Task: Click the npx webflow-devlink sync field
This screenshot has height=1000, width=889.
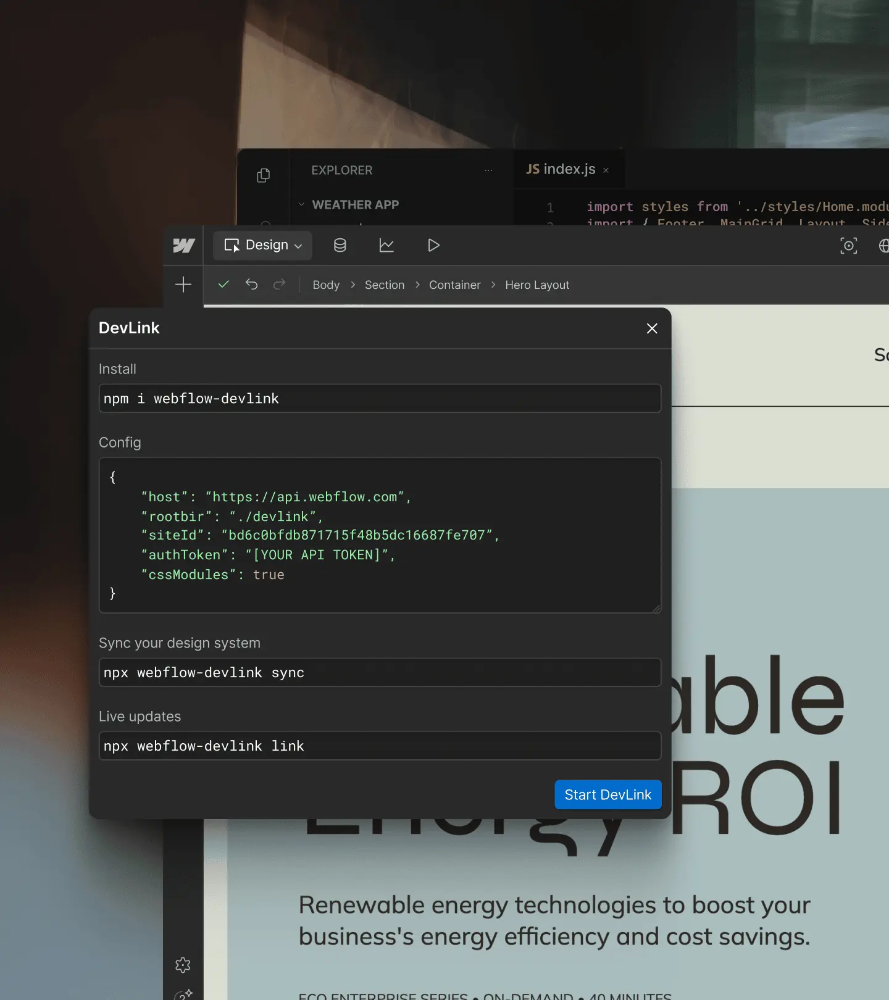Action: pos(380,672)
